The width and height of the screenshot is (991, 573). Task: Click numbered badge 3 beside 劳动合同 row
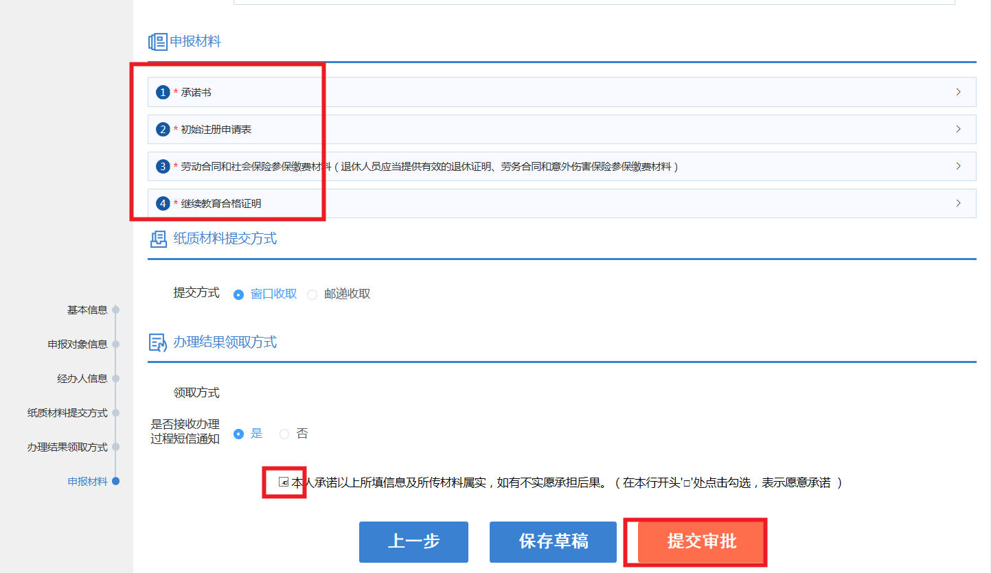tap(163, 166)
